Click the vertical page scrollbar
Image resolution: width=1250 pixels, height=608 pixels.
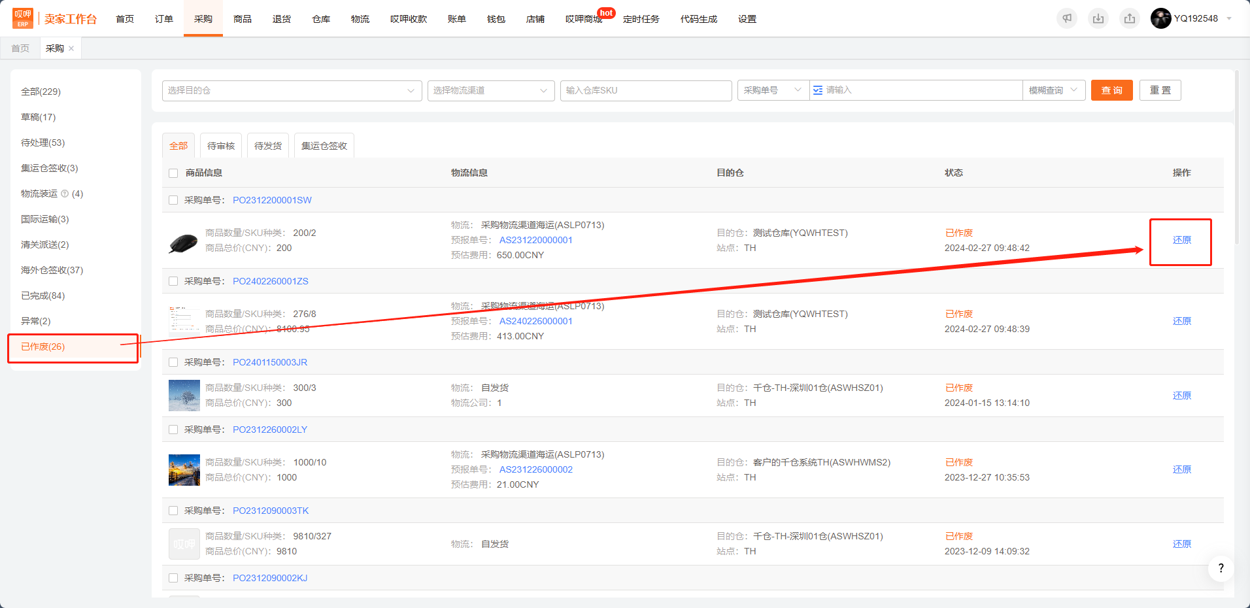tap(1237, 157)
